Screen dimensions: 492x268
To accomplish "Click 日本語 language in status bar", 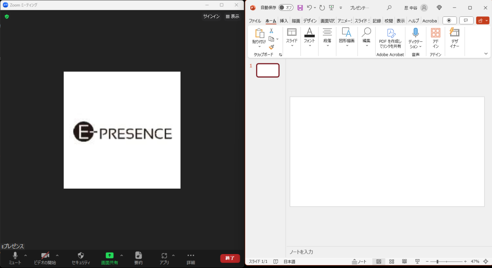I will click(289, 261).
